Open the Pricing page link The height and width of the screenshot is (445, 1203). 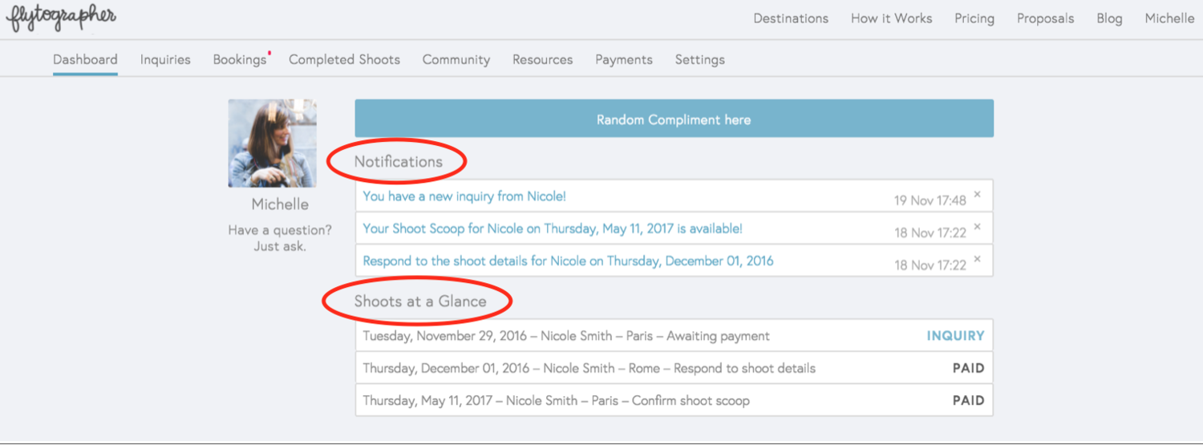pos(974,18)
